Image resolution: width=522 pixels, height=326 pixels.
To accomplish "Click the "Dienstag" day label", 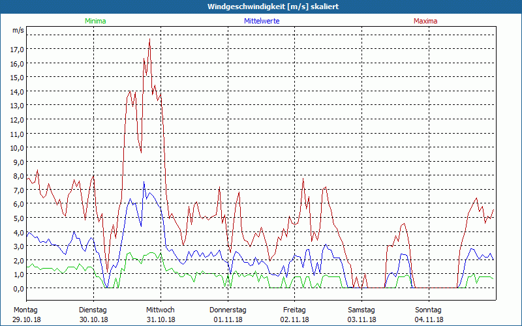I will 93,310.
